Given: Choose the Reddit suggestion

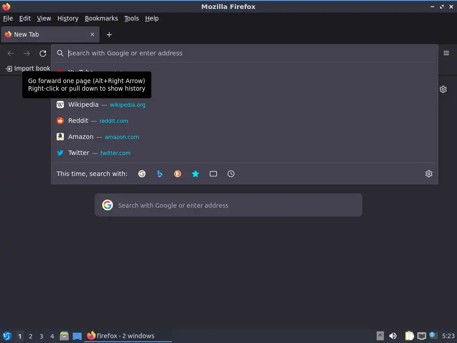Looking at the screenshot, I should coord(245,121).
